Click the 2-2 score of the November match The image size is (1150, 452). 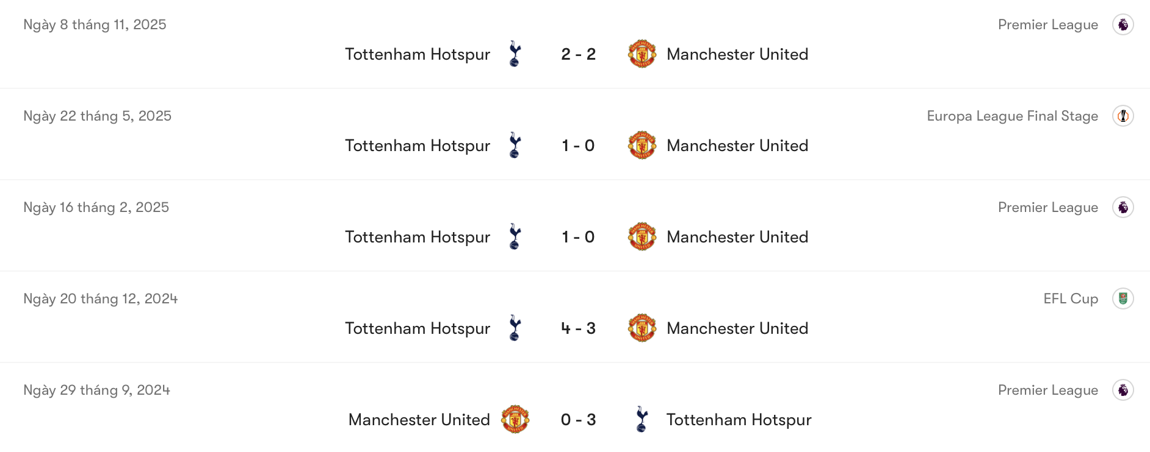point(578,54)
